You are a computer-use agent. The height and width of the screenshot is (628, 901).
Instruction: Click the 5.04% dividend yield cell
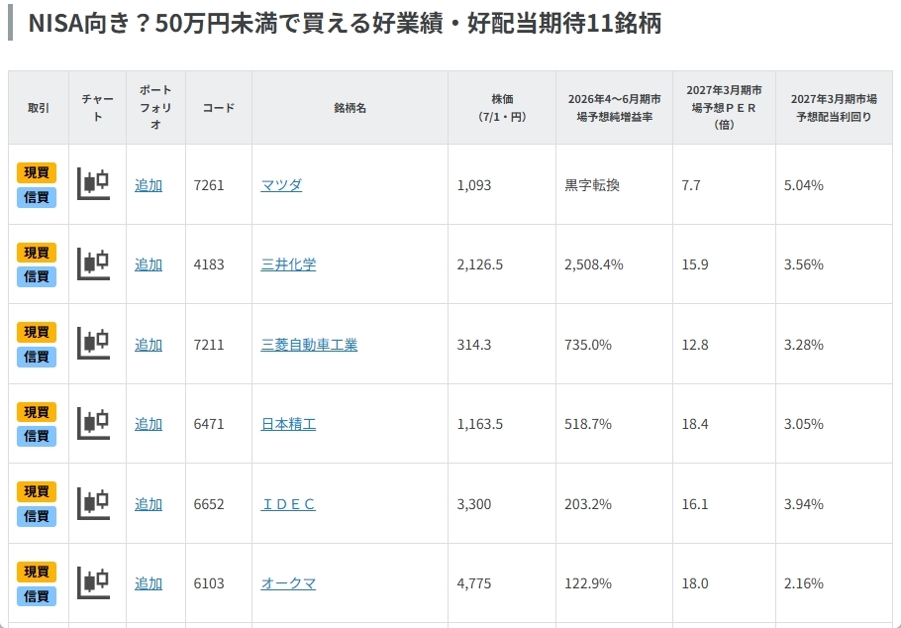point(834,184)
